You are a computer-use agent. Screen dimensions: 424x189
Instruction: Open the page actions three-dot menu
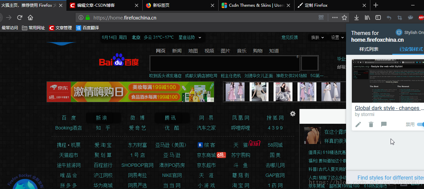click(x=335, y=17)
